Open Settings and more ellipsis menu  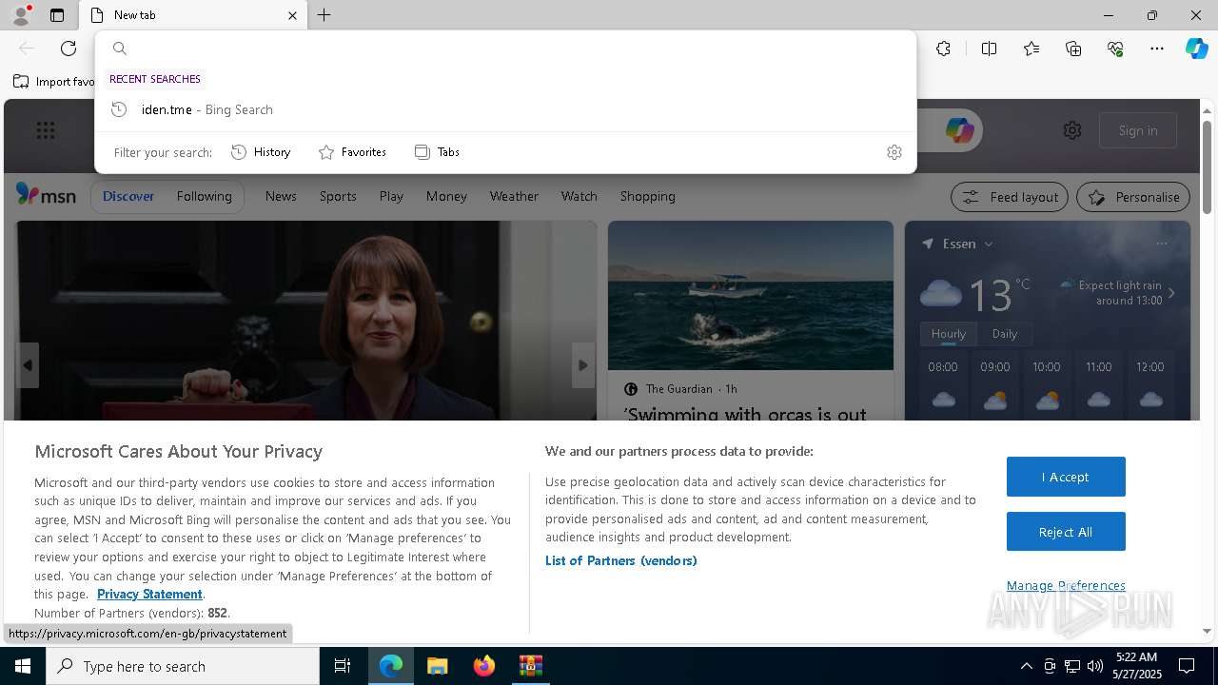click(x=1157, y=49)
